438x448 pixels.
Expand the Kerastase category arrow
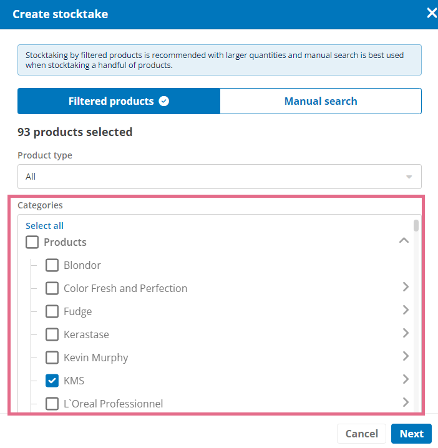pyautogui.click(x=406, y=333)
